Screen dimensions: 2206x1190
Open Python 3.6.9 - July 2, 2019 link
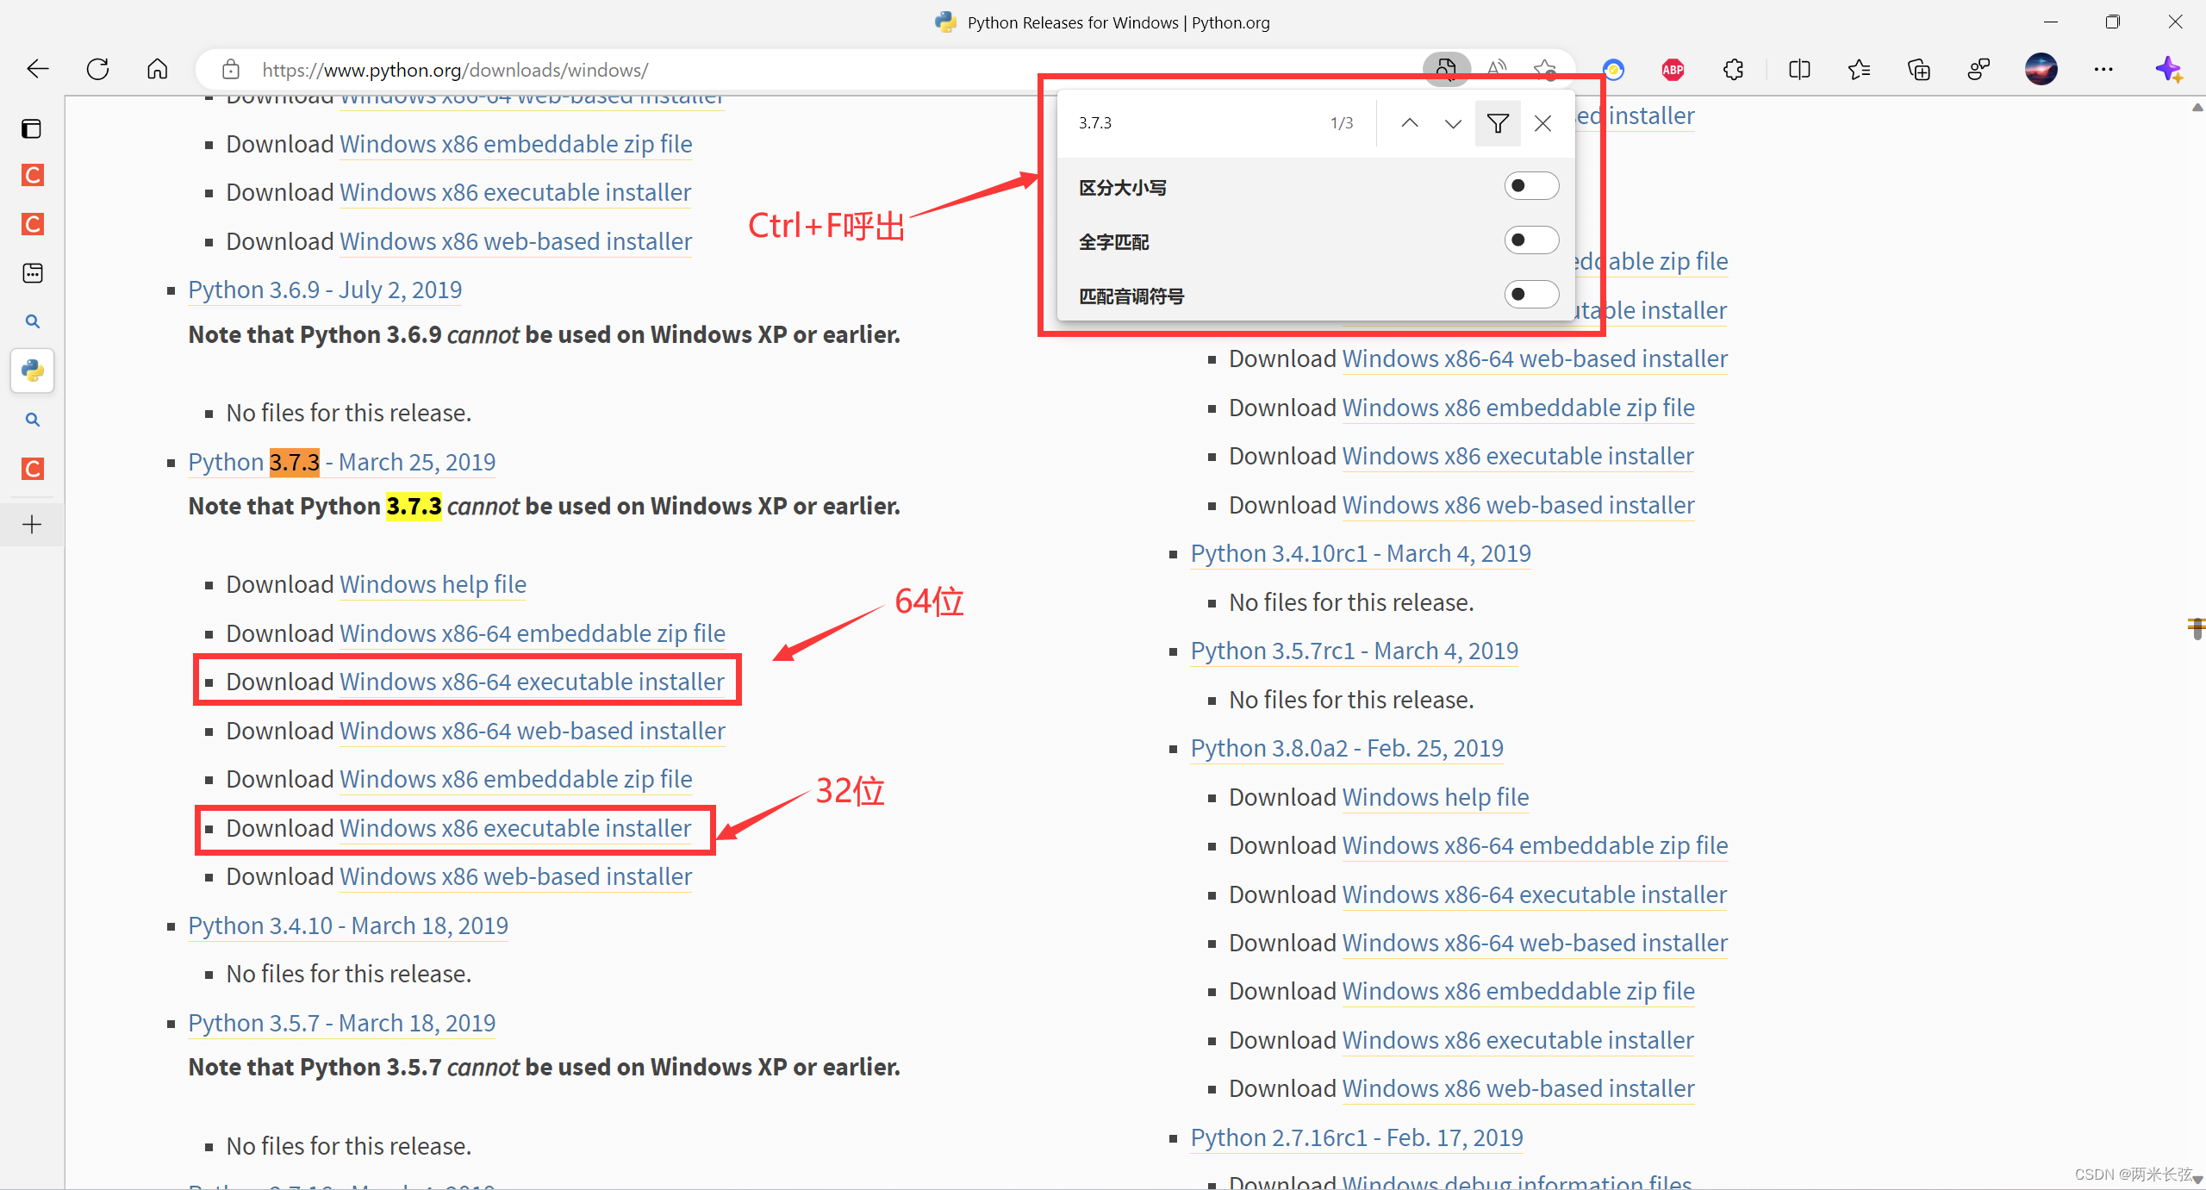pyautogui.click(x=325, y=290)
